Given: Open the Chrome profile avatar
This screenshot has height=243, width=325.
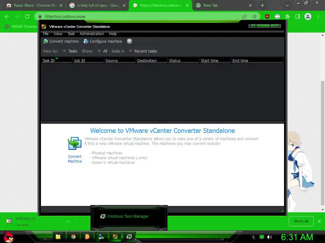Looking at the screenshot, I should [308, 16].
